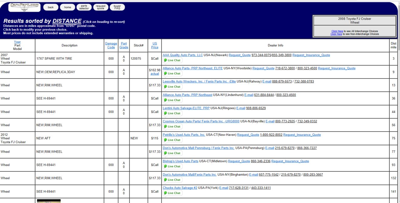Open Don's Automotive Mall Pennsburg link
The image size is (400, 203).
click(198, 148)
